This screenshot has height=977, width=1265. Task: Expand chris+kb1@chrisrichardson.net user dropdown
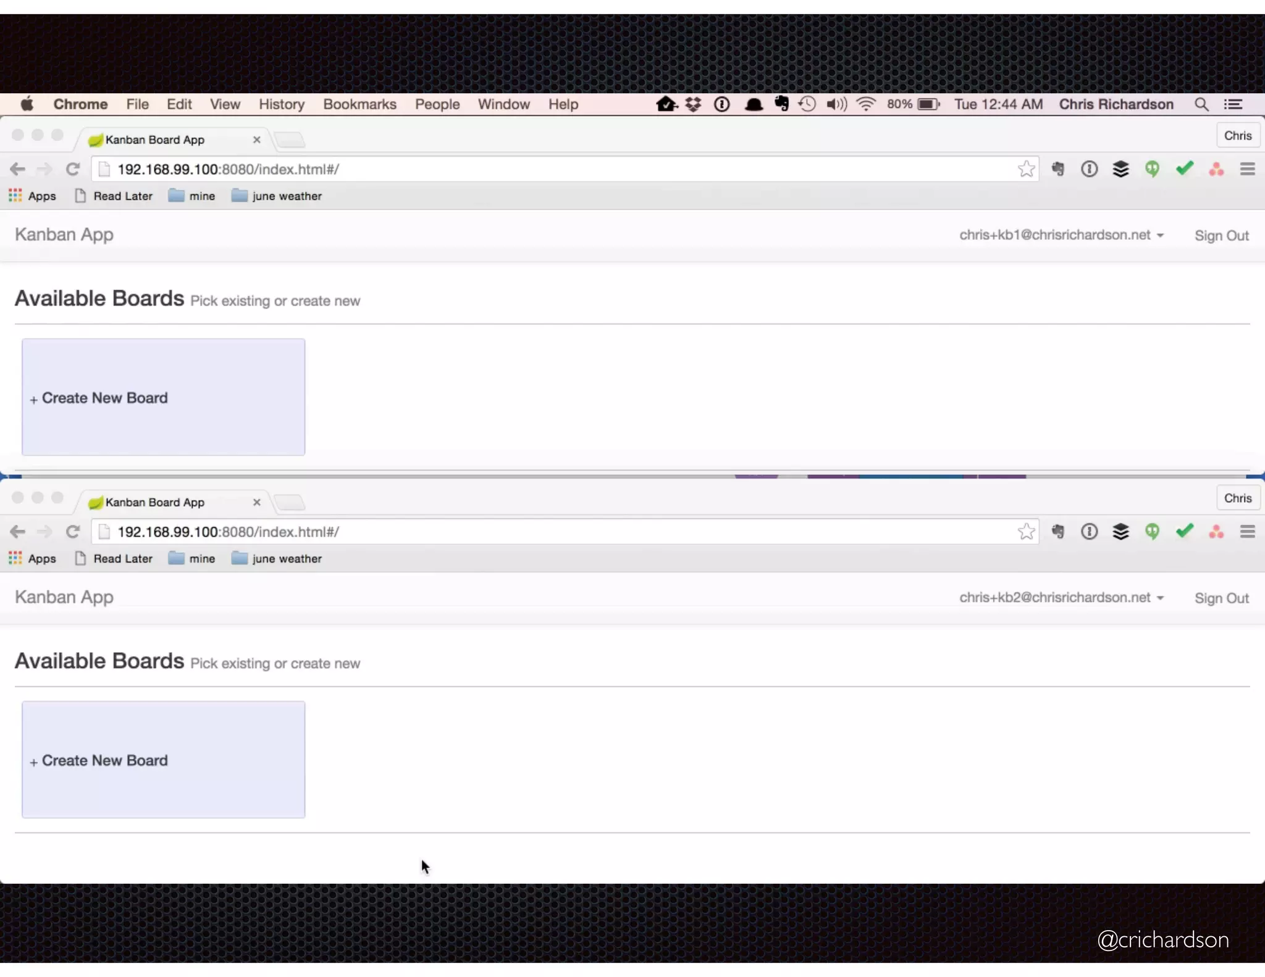coord(1061,235)
